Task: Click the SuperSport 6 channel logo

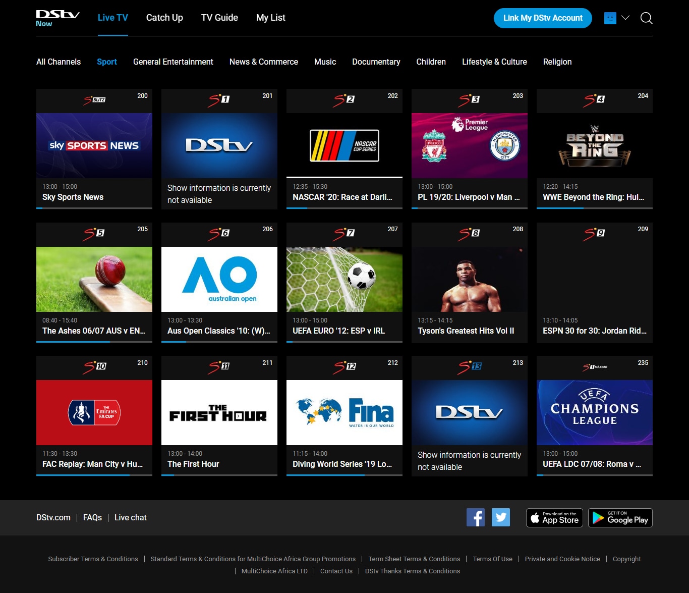Action: coord(219,234)
